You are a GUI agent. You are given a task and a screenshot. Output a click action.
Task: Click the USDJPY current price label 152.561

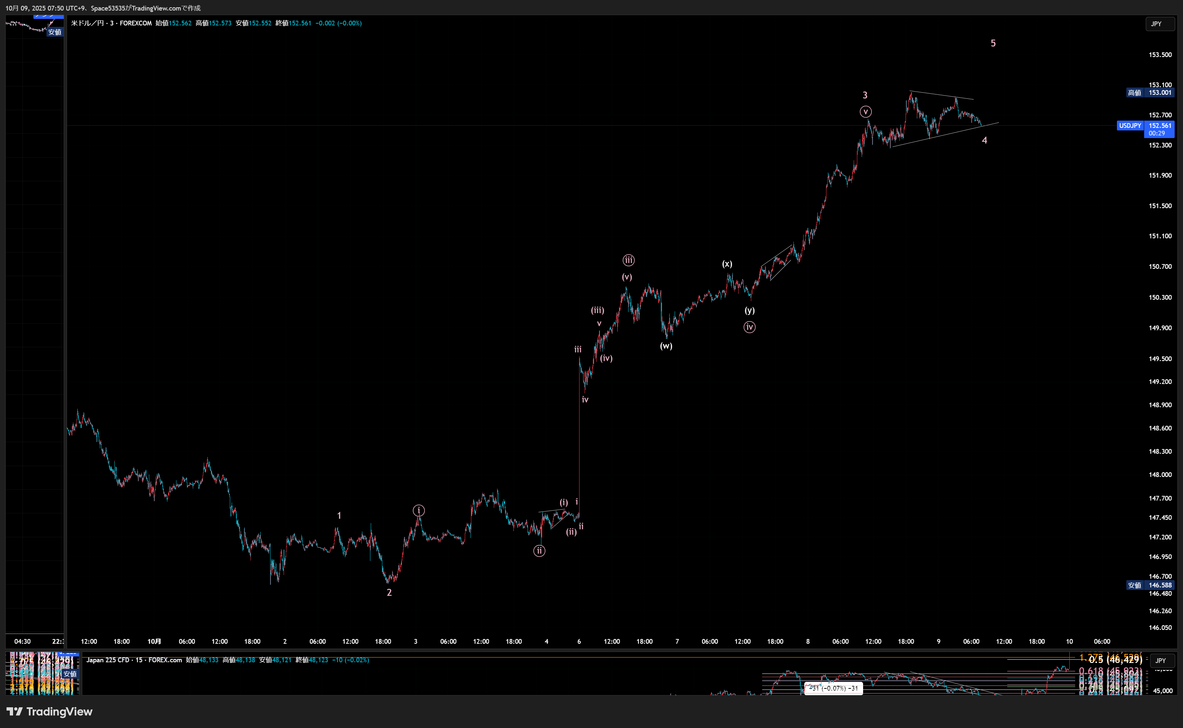tap(1160, 126)
